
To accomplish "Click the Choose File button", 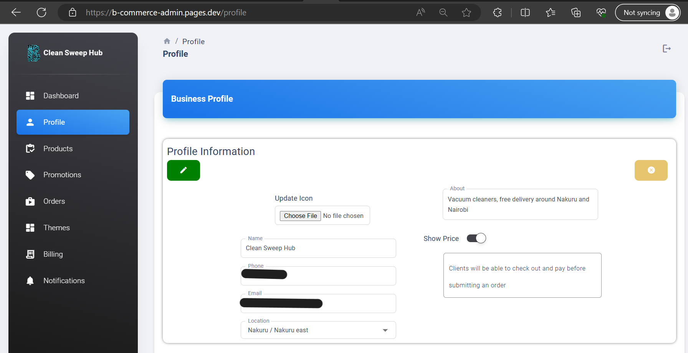I will coord(300,216).
